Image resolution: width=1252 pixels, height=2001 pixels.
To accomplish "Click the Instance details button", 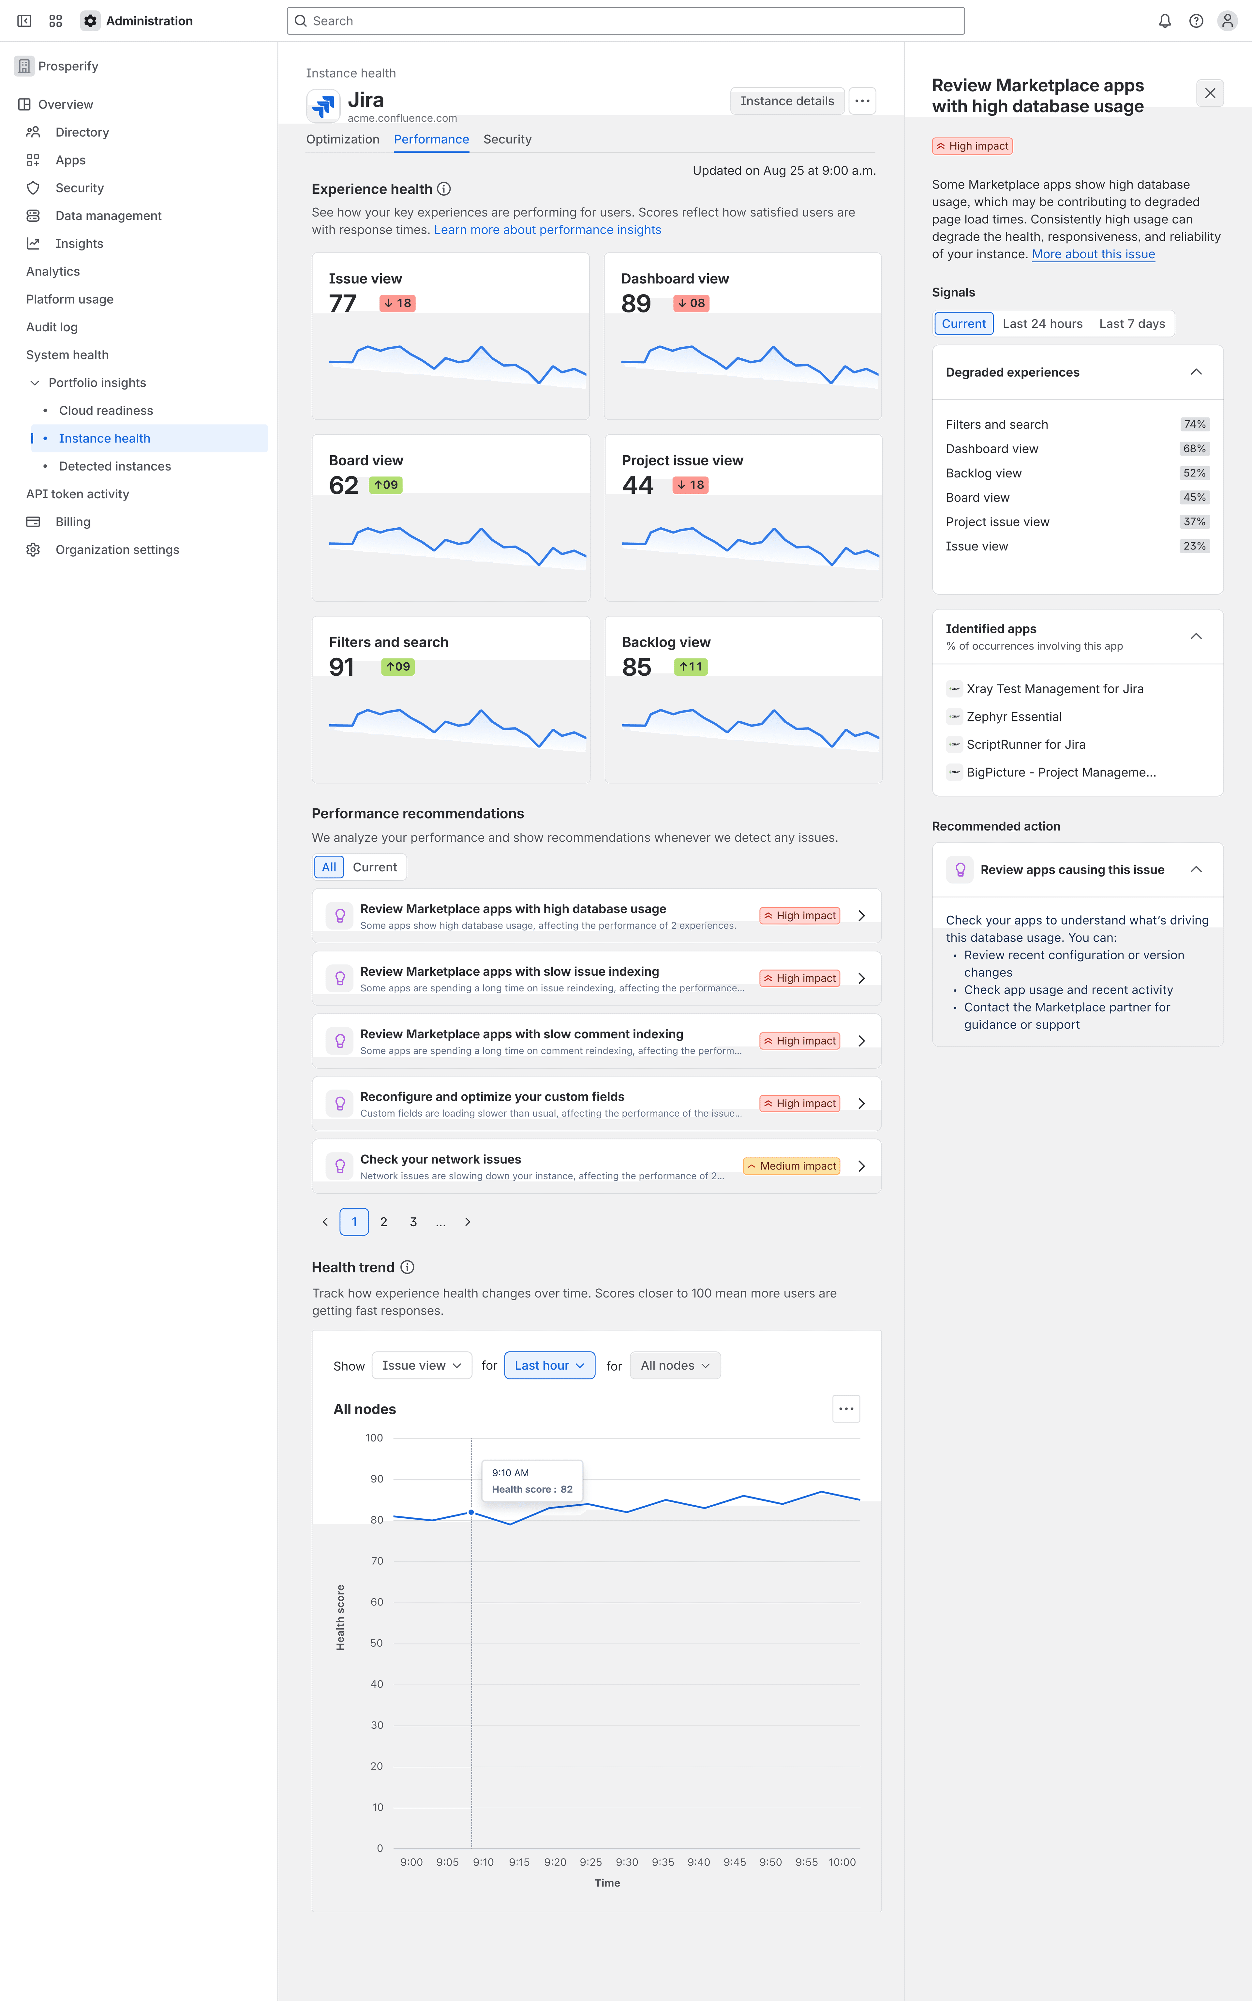I will [787, 101].
